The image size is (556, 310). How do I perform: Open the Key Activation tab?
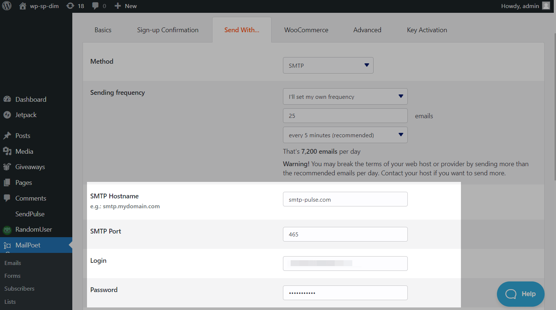click(427, 30)
